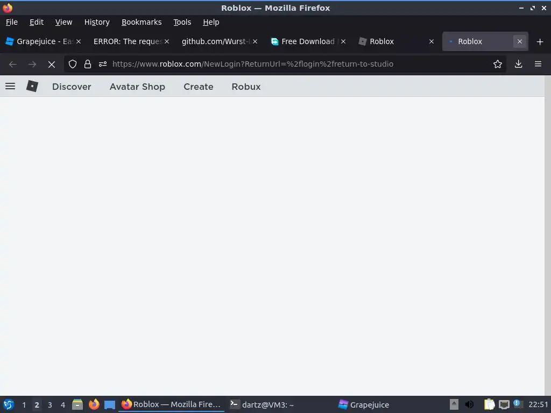Launch Firefox from taskbar launcher
551x413 pixels.
click(94, 404)
